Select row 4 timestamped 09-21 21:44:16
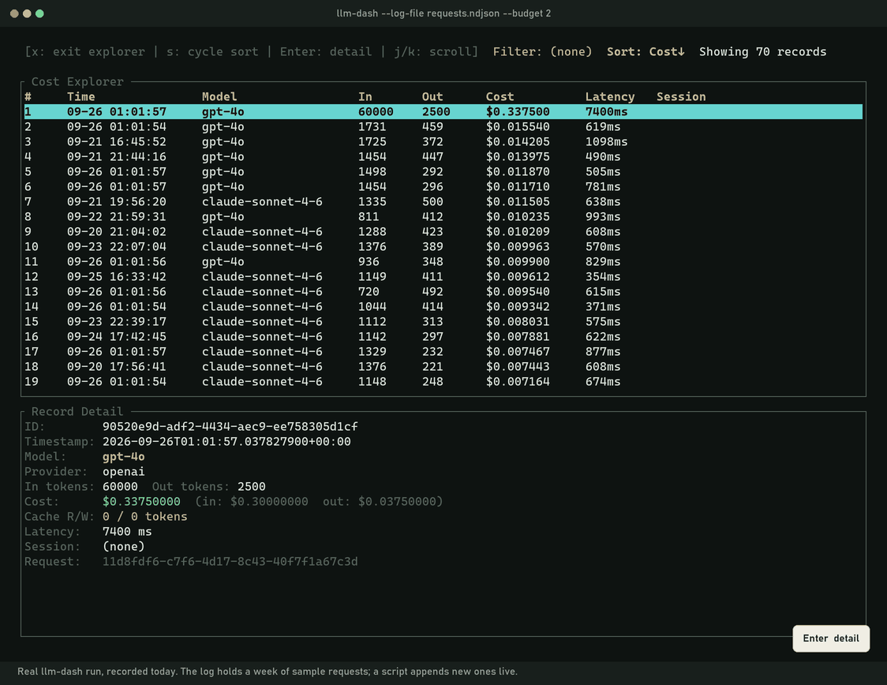This screenshot has width=887, height=685. pyautogui.click(x=443, y=157)
